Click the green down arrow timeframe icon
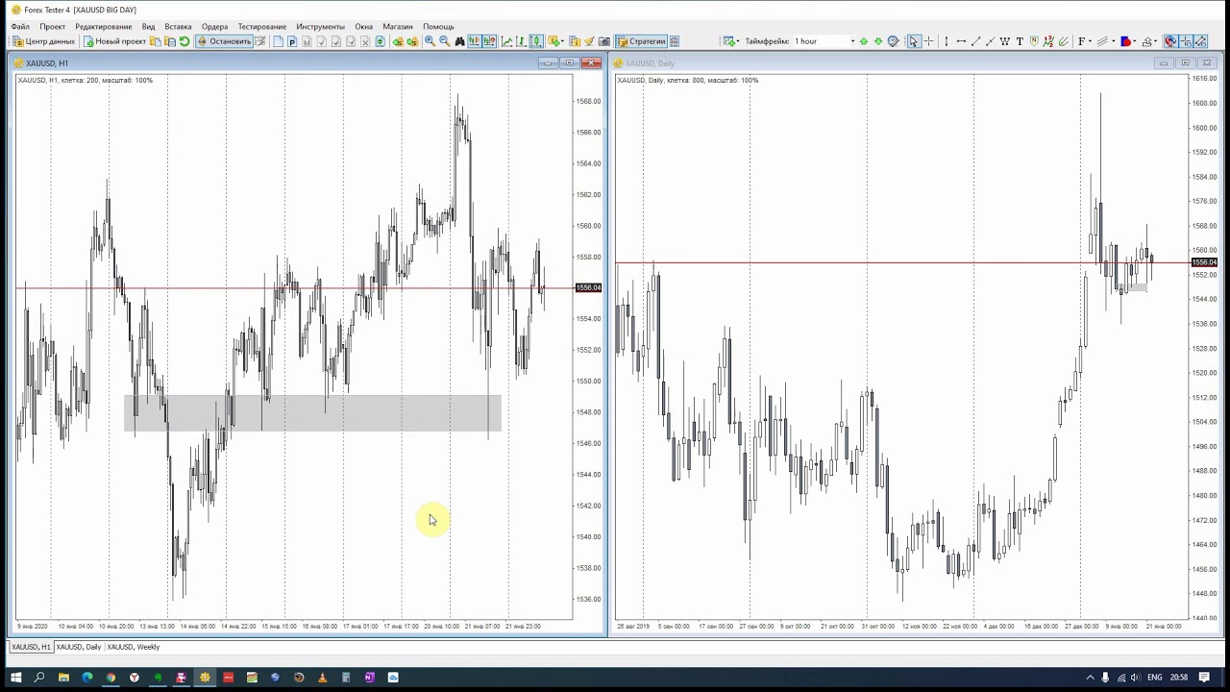This screenshot has height=692, width=1230. 878,41
